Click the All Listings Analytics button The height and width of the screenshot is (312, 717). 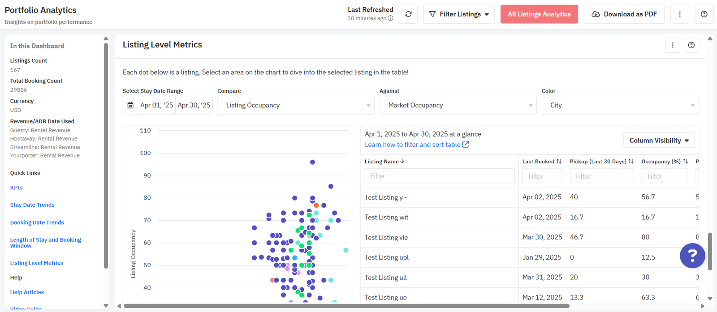539,14
